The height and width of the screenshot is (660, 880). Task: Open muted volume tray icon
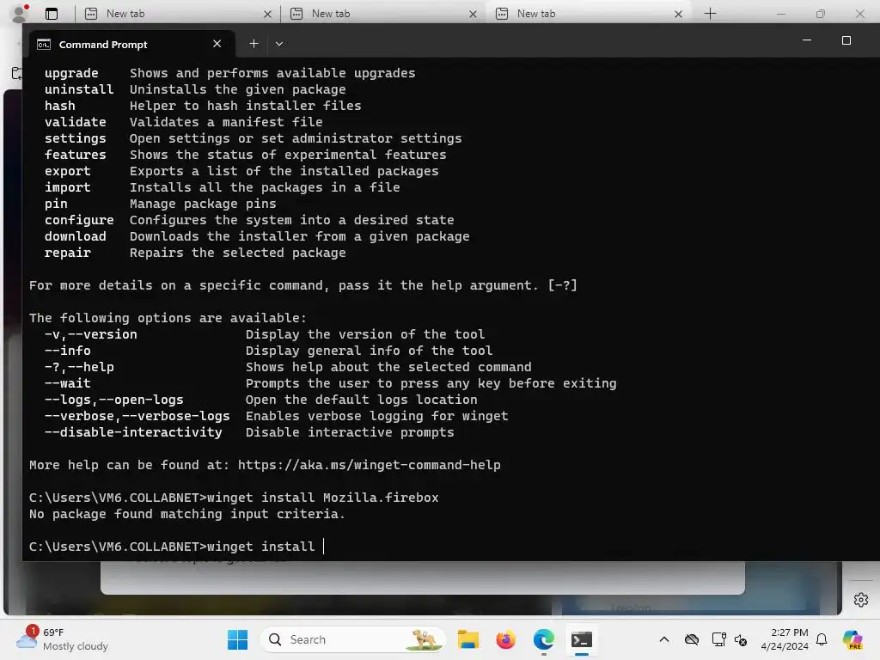coord(741,639)
